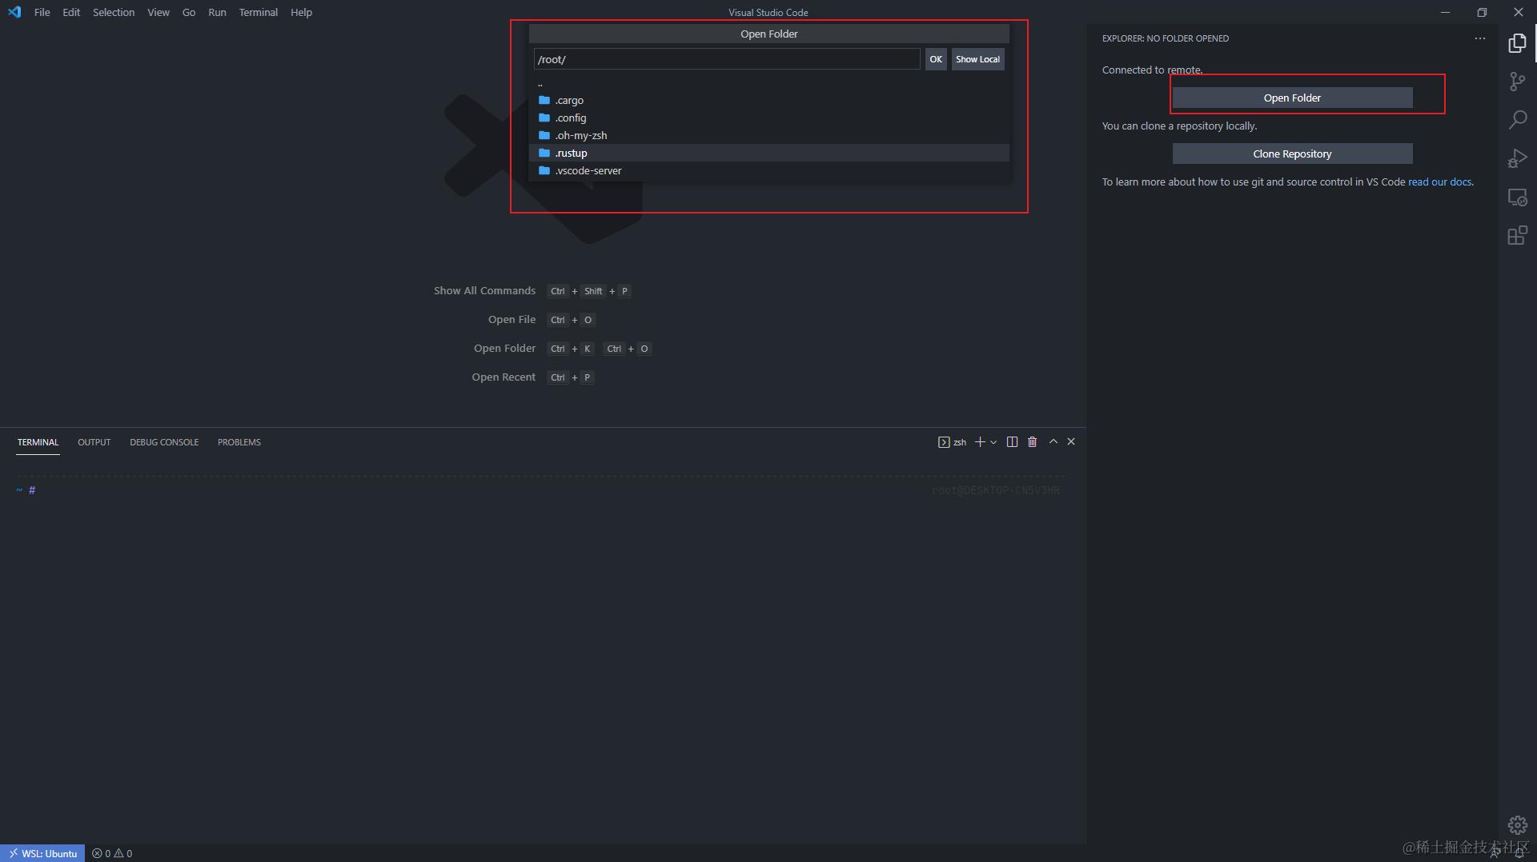
Task: Restore down the VS Code window
Action: click(1482, 12)
